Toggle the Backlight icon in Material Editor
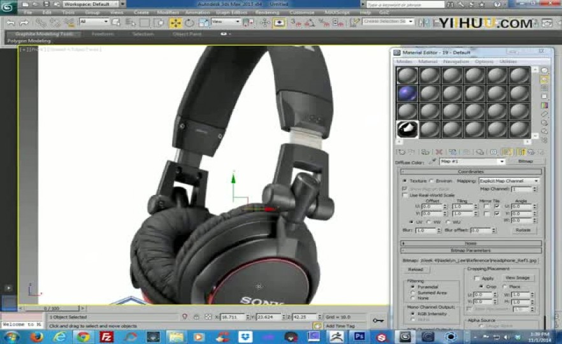 click(544, 79)
